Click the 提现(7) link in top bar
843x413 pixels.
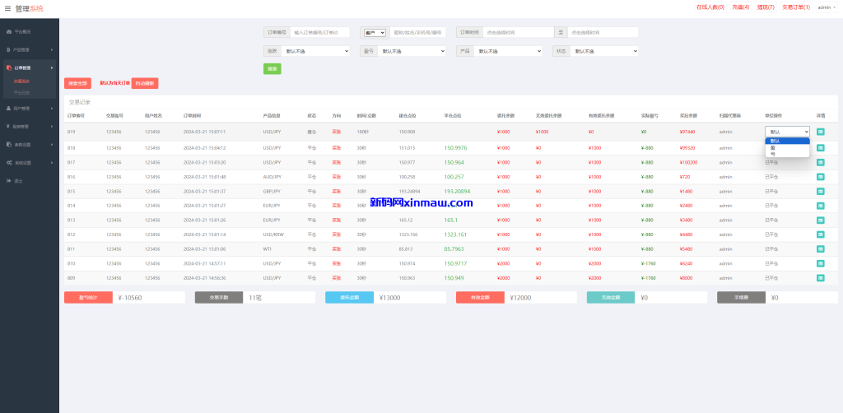pos(766,7)
